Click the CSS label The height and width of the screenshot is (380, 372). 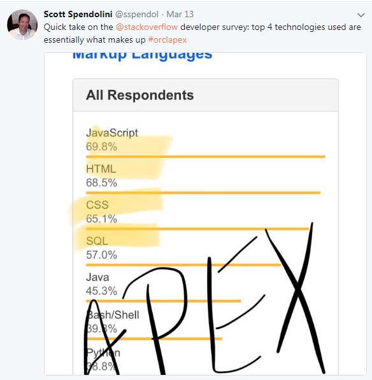pos(97,205)
